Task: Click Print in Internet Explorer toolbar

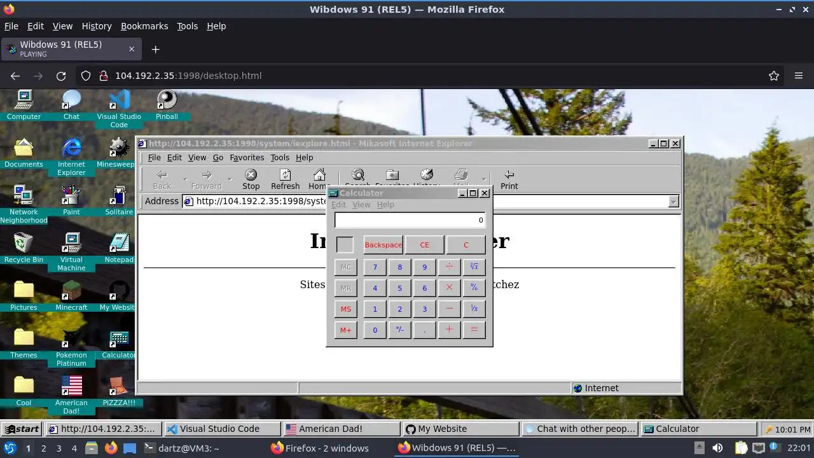Action: (x=509, y=179)
